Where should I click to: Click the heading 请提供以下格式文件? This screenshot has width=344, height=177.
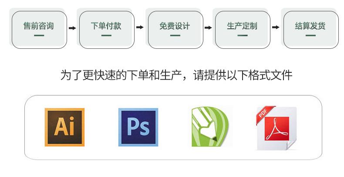click(243, 75)
